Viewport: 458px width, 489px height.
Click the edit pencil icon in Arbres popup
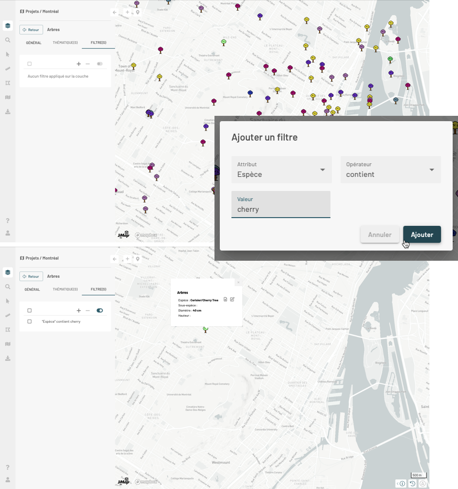(232, 300)
